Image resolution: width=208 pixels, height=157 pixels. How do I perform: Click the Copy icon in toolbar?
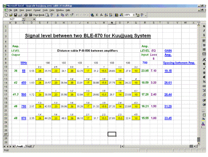pyautogui.click(x=62, y=15)
